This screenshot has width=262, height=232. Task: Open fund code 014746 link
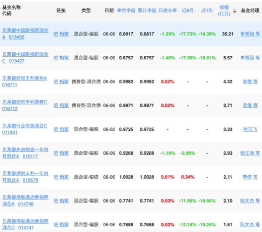(x=26, y=204)
